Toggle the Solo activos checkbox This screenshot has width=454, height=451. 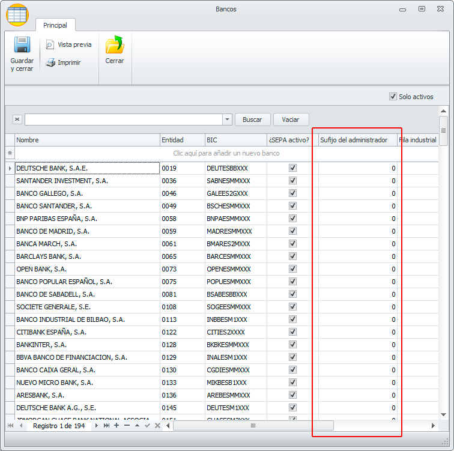[393, 97]
